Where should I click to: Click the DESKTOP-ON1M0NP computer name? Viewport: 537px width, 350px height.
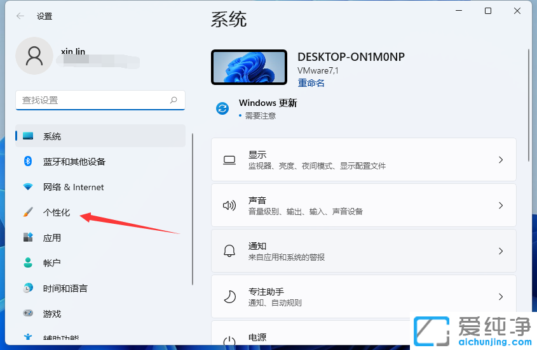(x=351, y=56)
